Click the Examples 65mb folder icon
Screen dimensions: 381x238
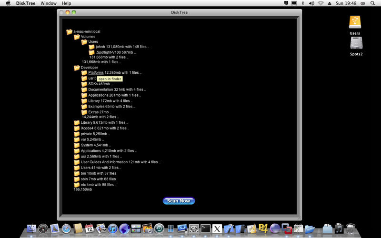click(x=84, y=106)
